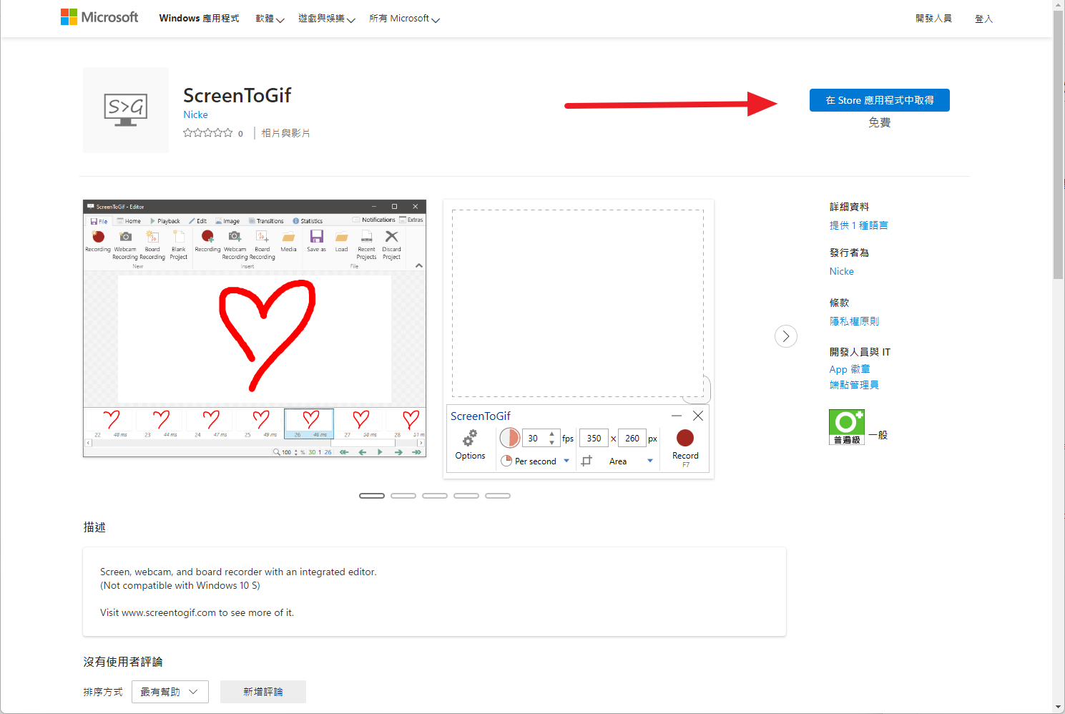Click the 描述 heading

[94, 527]
